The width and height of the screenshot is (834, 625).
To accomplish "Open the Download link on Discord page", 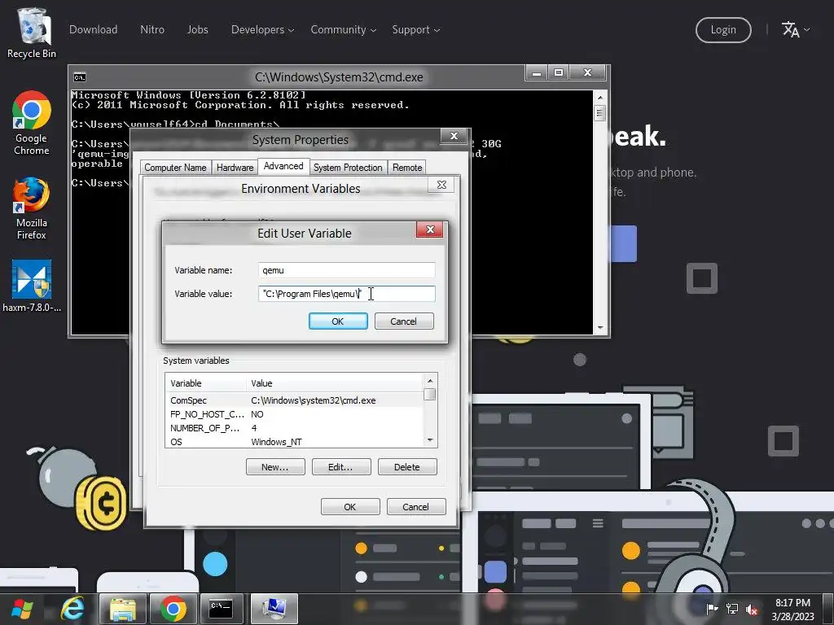I will (93, 30).
